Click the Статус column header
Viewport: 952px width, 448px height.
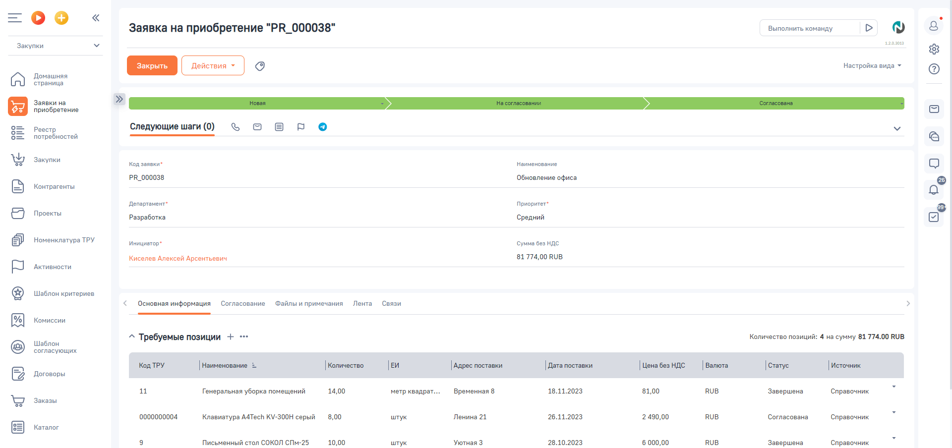tap(778, 365)
